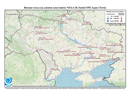130x92 pixels.
Task: Click blue marker at 12:10 4,7 МВт
Action: [x=58, y=24]
